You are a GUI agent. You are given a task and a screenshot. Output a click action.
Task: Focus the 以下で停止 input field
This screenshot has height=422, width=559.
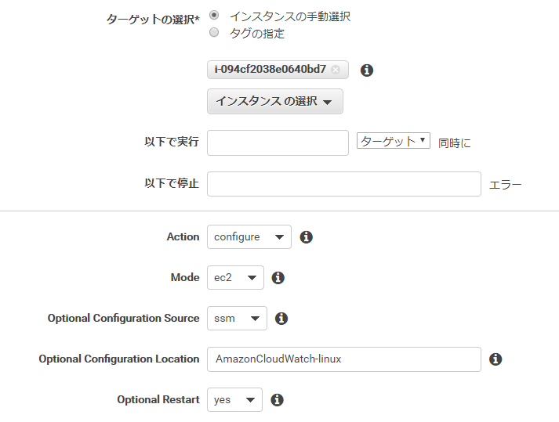(x=344, y=184)
